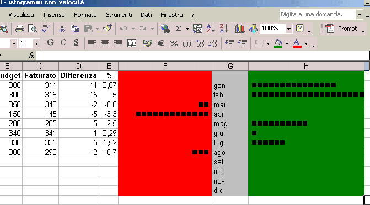This screenshot has width=370, height=205.
Task: Select the Fatturato header cell
Action: point(40,75)
